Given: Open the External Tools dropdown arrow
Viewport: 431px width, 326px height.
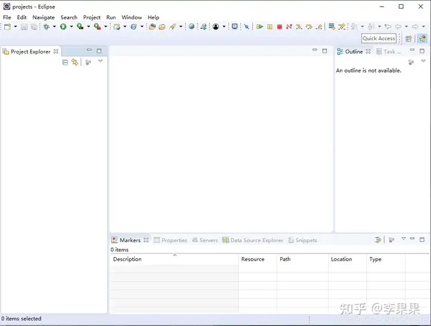Looking at the screenshot, I should point(105,27).
